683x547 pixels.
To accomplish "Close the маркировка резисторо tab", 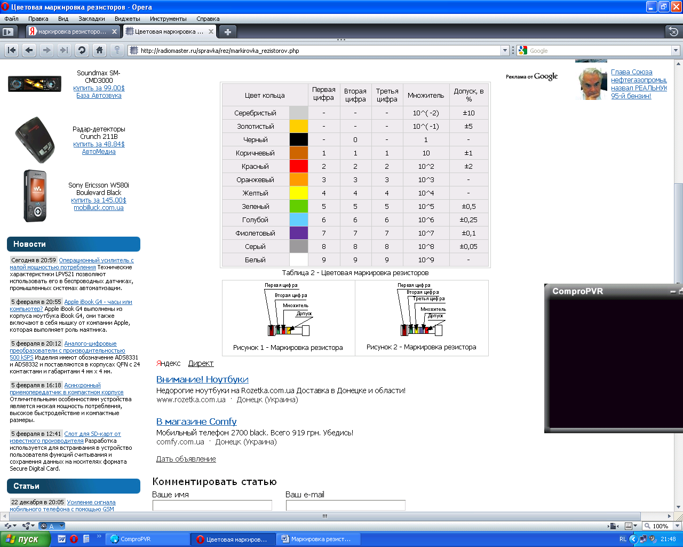I will tap(114, 32).
